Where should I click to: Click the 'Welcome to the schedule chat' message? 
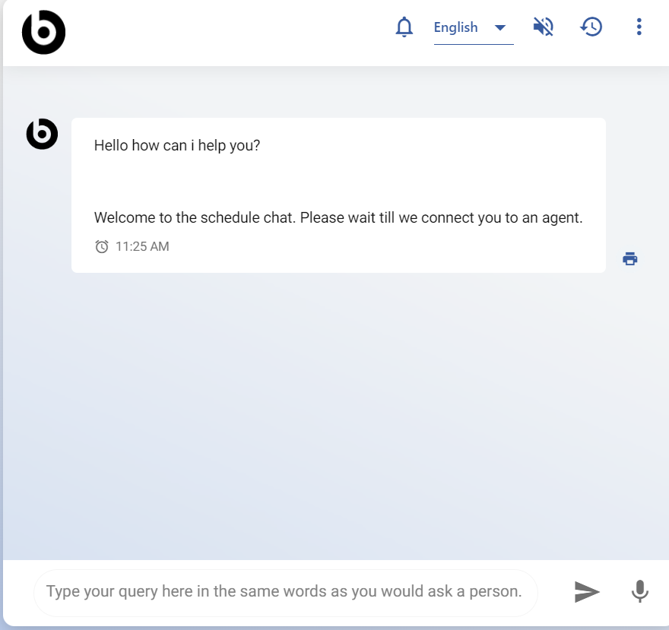point(338,217)
